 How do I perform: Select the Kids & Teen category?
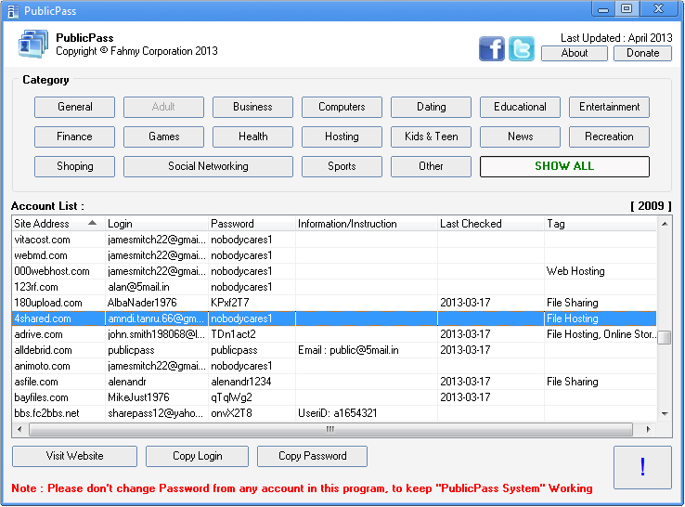pos(431,136)
